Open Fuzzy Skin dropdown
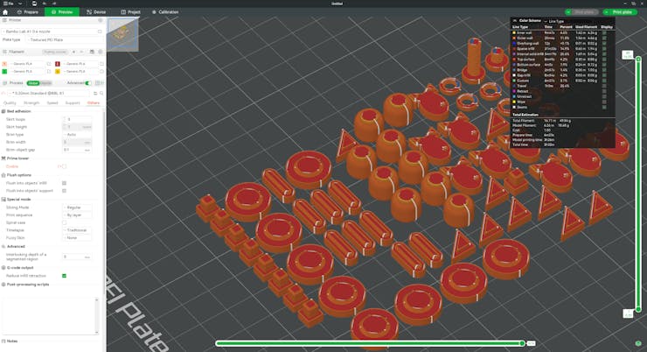 coord(77,238)
